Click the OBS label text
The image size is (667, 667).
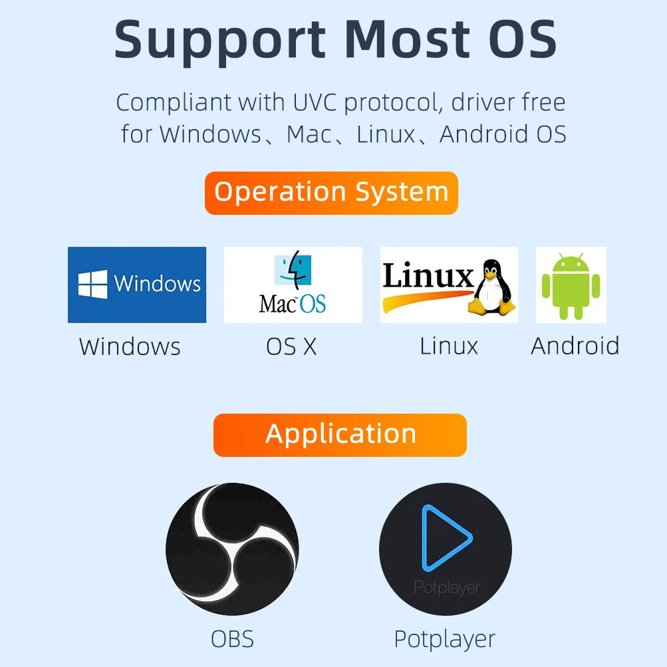(x=232, y=639)
